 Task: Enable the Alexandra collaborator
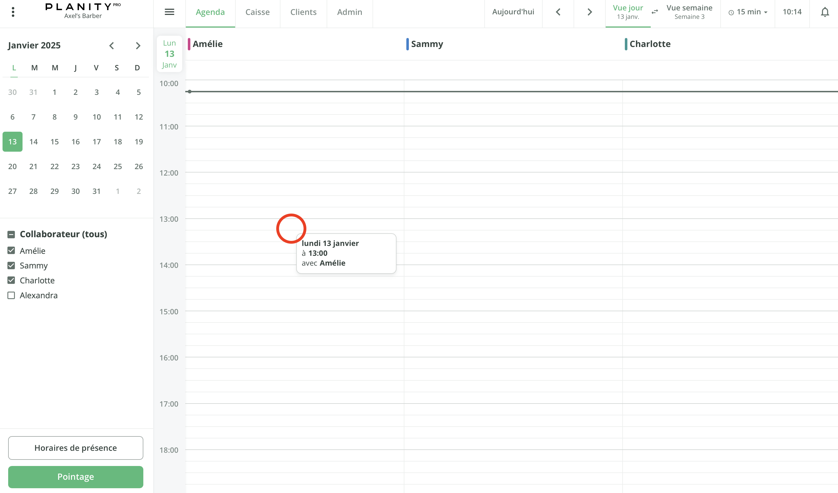[11, 295]
